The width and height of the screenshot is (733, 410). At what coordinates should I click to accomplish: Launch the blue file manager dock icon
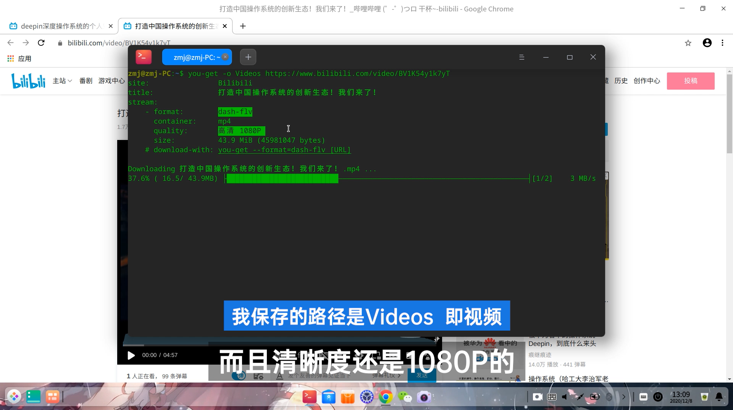(x=328, y=397)
